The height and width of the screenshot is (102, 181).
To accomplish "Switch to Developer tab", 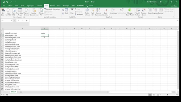I will 66,6.
